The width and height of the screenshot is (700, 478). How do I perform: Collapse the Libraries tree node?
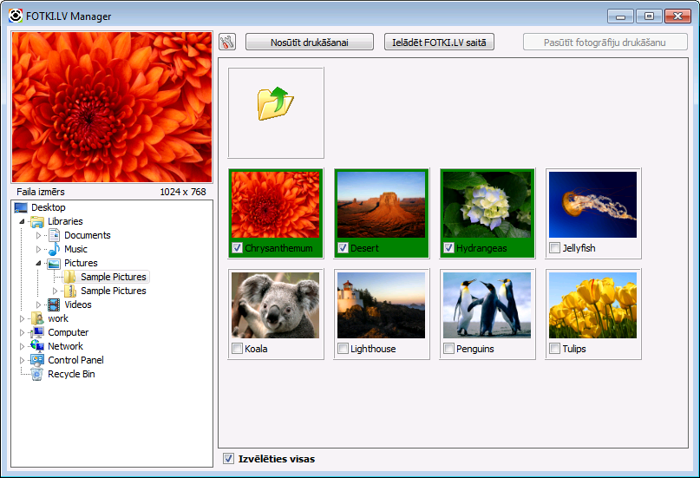22,222
